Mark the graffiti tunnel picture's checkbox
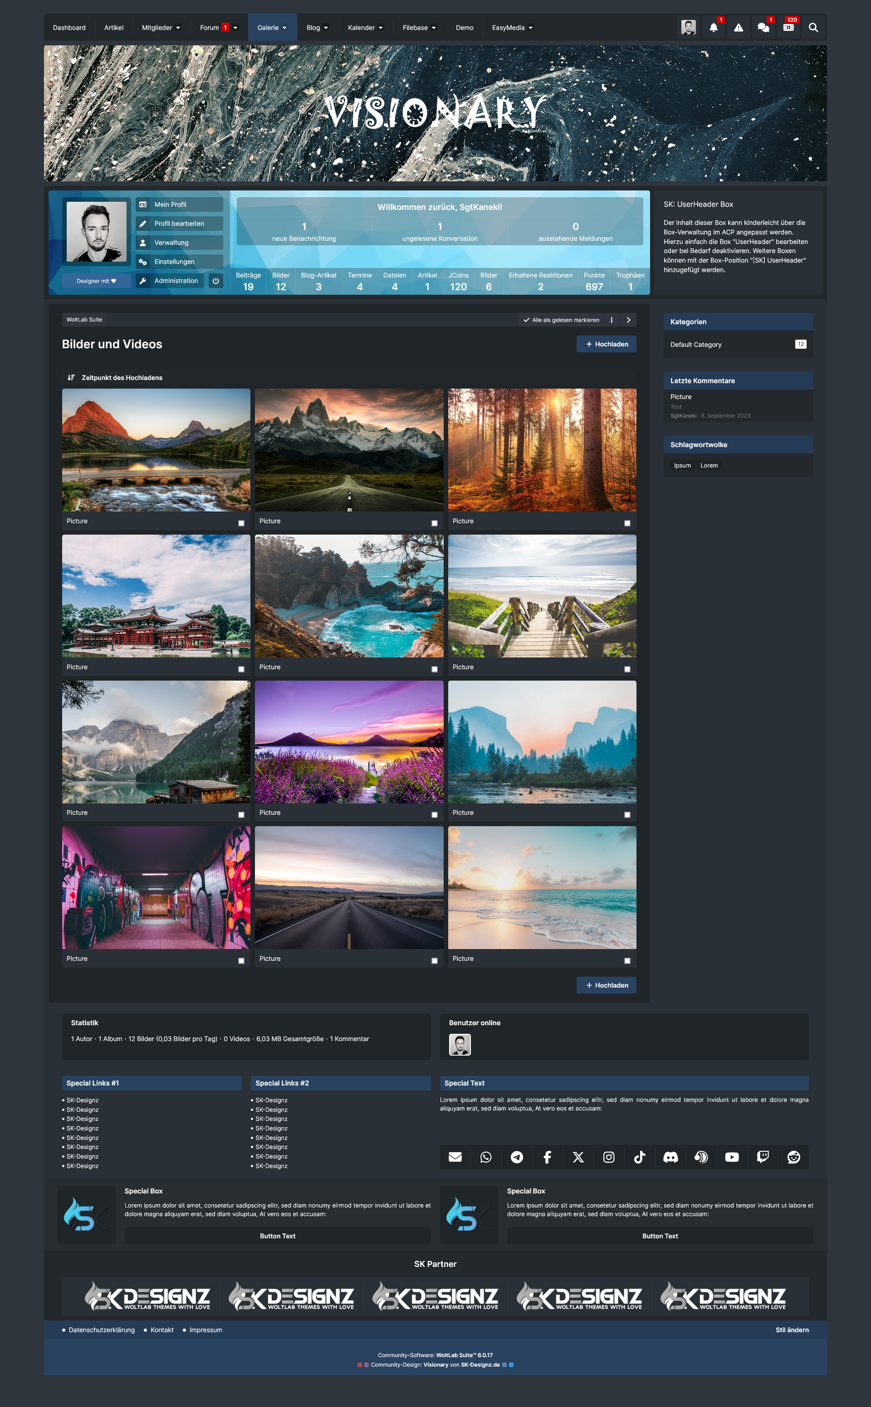871x1407 pixels. click(241, 961)
